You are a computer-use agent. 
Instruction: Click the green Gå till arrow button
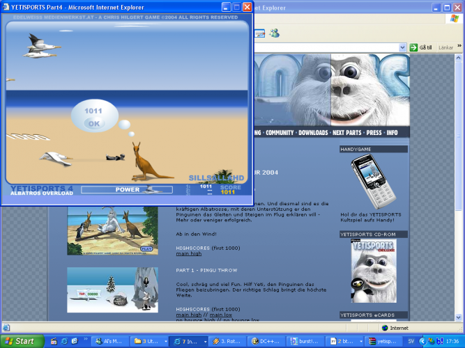pyautogui.click(x=413, y=47)
